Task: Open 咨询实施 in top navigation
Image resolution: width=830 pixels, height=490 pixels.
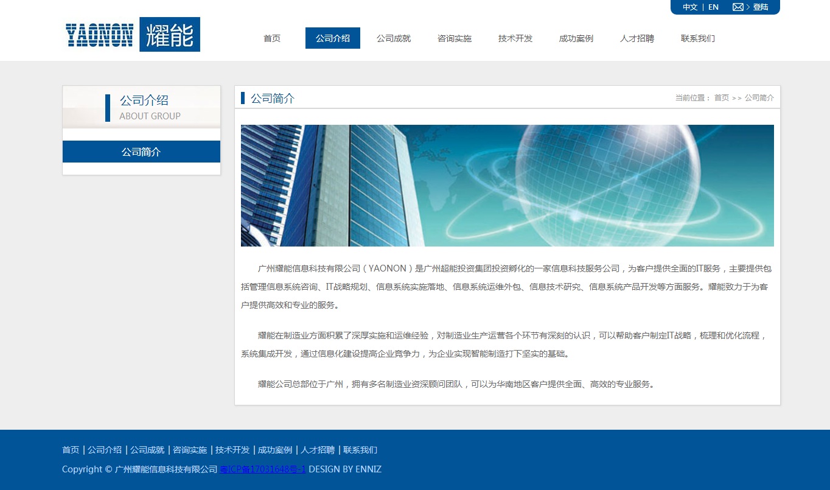Action: pyautogui.click(x=455, y=38)
